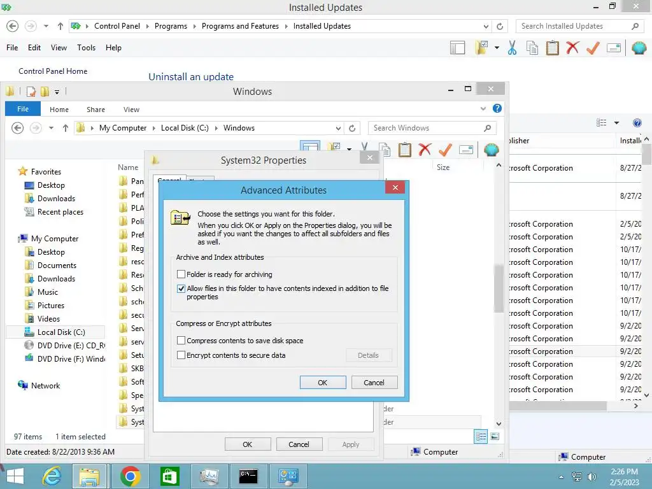652x489 pixels.
Task: Confirm Advanced Attributes with OK
Action: point(323,382)
